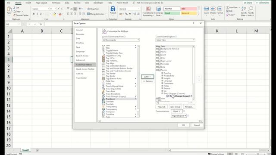The width and height of the screenshot is (276, 155).
Task: Uncheck the Formulas checkbox in Main Tabs
Action: click(x=160, y=64)
